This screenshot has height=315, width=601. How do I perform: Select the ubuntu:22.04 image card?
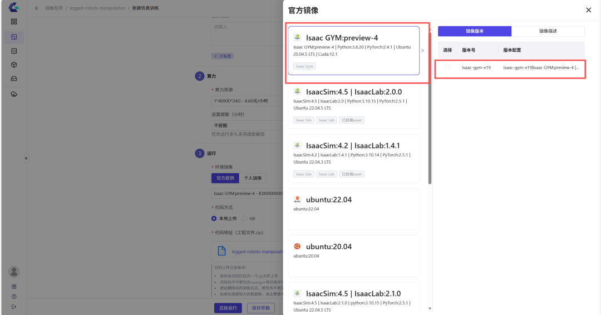(354, 209)
